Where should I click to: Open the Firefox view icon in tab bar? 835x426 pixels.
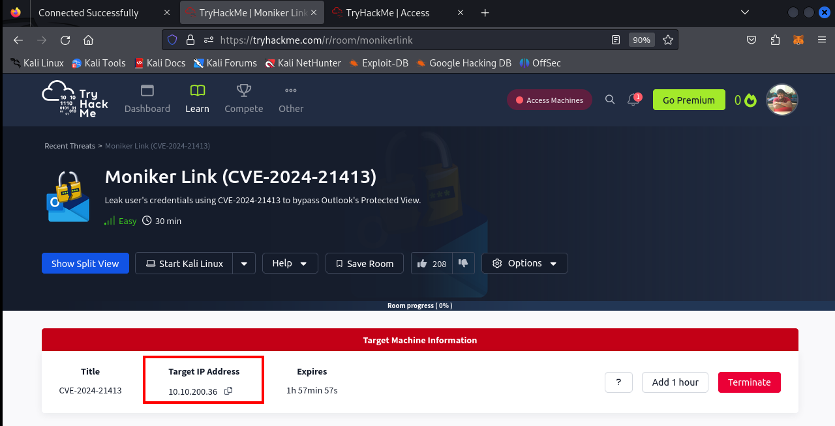[x=16, y=12]
